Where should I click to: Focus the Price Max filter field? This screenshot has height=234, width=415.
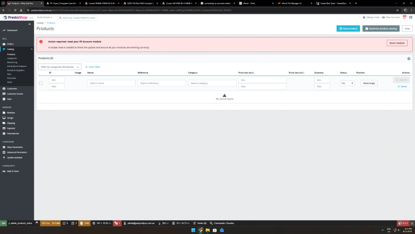point(262,86)
